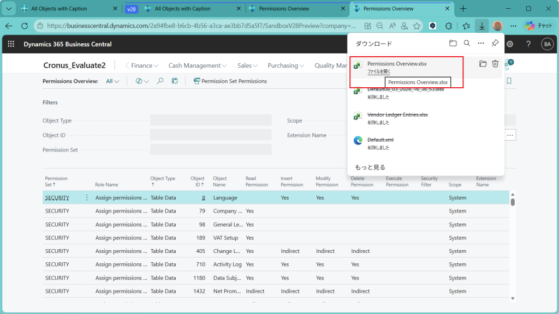Screen dimensions: 559x314
Task: Open downloads folder icon in download panel header
Action: pos(453,44)
